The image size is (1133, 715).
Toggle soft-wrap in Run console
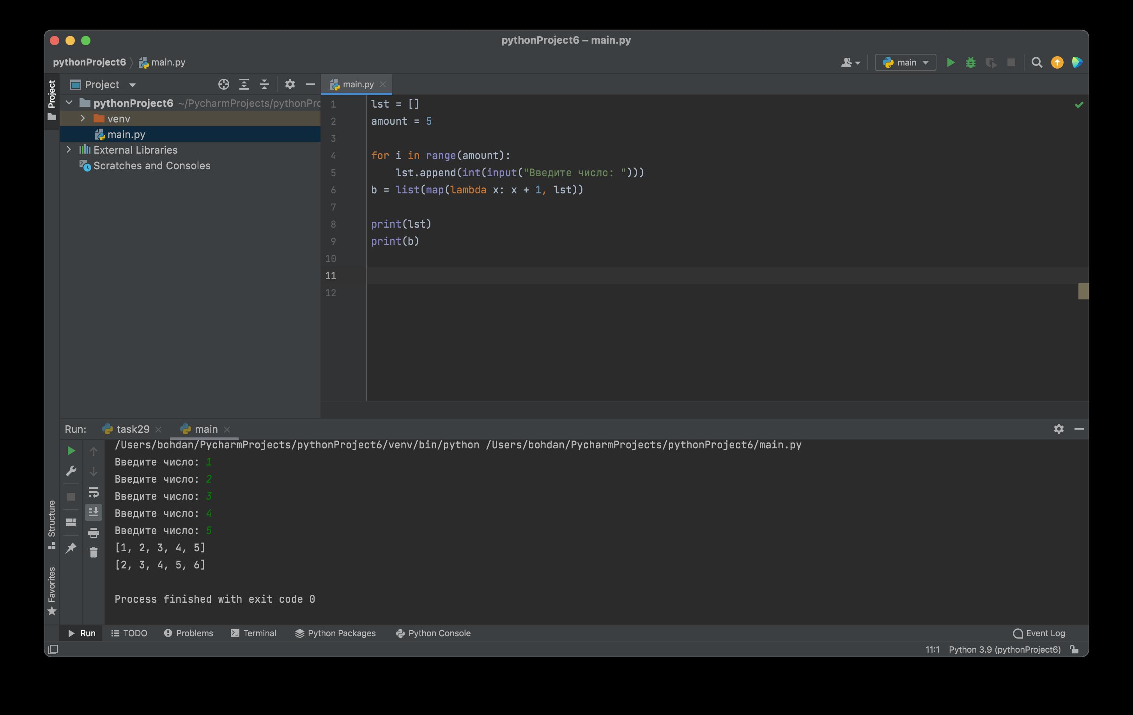pos(94,492)
